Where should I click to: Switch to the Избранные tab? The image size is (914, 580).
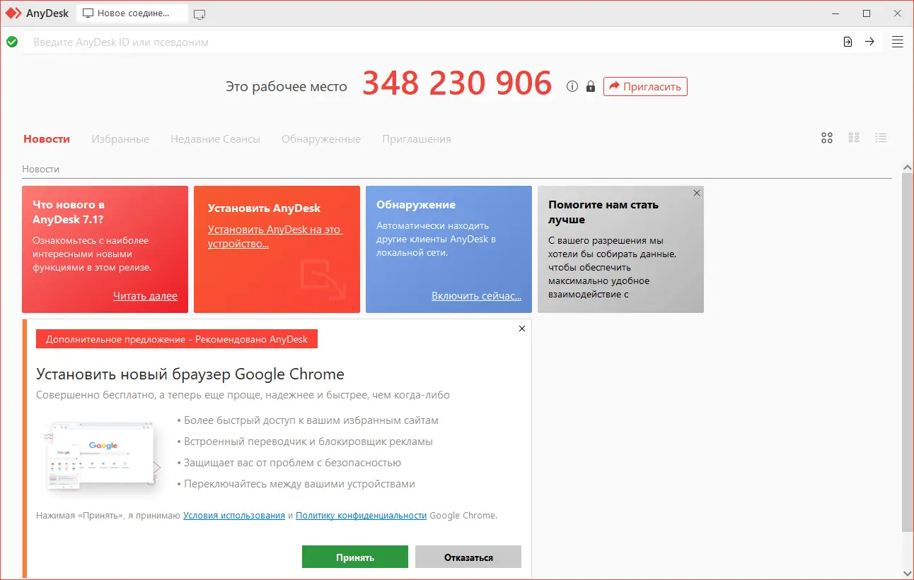click(120, 138)
